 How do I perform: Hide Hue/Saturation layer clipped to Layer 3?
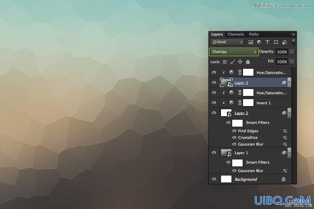[x=214, y=72]
